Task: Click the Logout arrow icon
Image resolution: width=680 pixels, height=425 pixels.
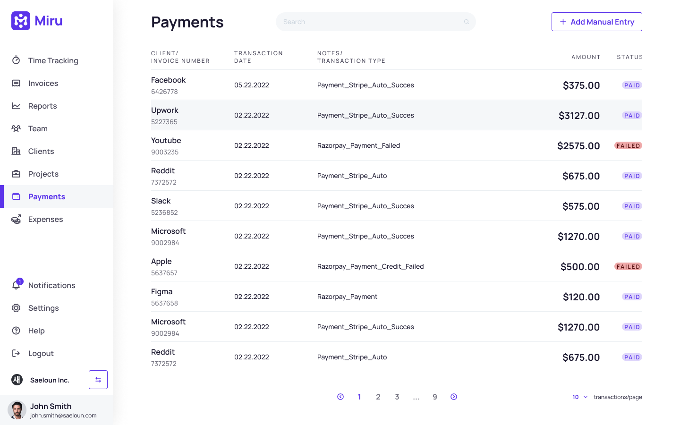Action: point(16,353)
